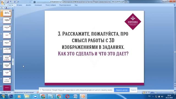This screenshot has height=99, width=176.
Task: Click 'Закрыть доступ' to stop screen sharing
Action: point(122,90)
